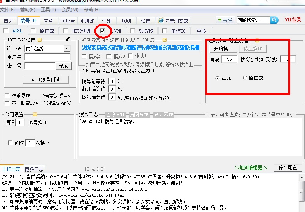
Task: Toggle the 防重复IP checkbox
Action: click(7, 96)
